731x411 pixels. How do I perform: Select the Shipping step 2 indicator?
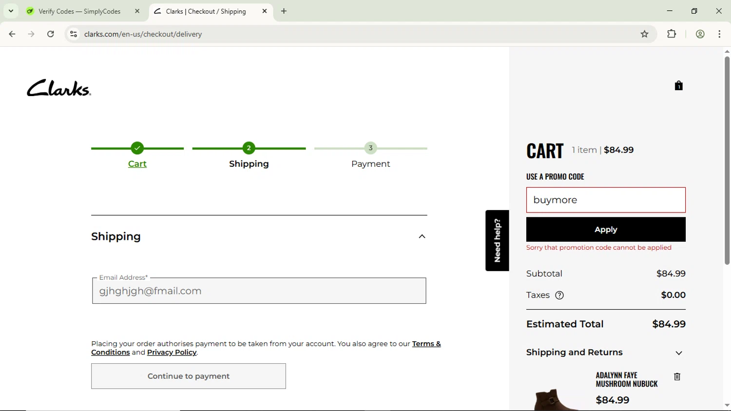point(249,148)
